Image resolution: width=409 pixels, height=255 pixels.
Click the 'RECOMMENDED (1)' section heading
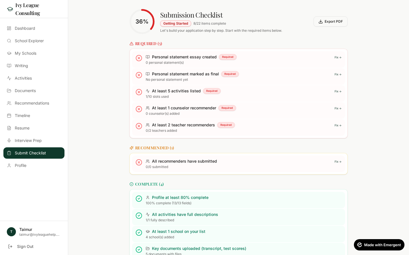pos(155,148)
